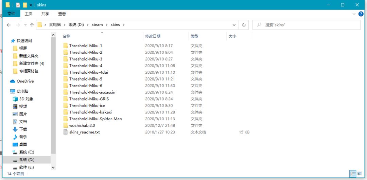Image resolution: width=367 pixels, height=180 pixels.
Task: Select the Threshold-Miku-4dai folder icon
Action: click(x=66, y=72)
